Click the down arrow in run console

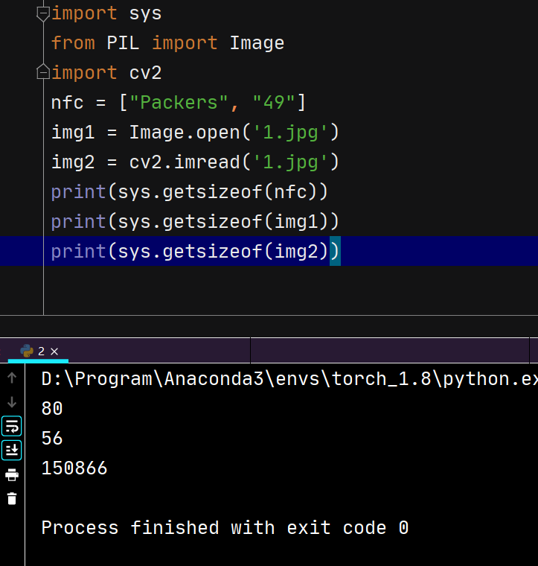[x=12, y=402]
